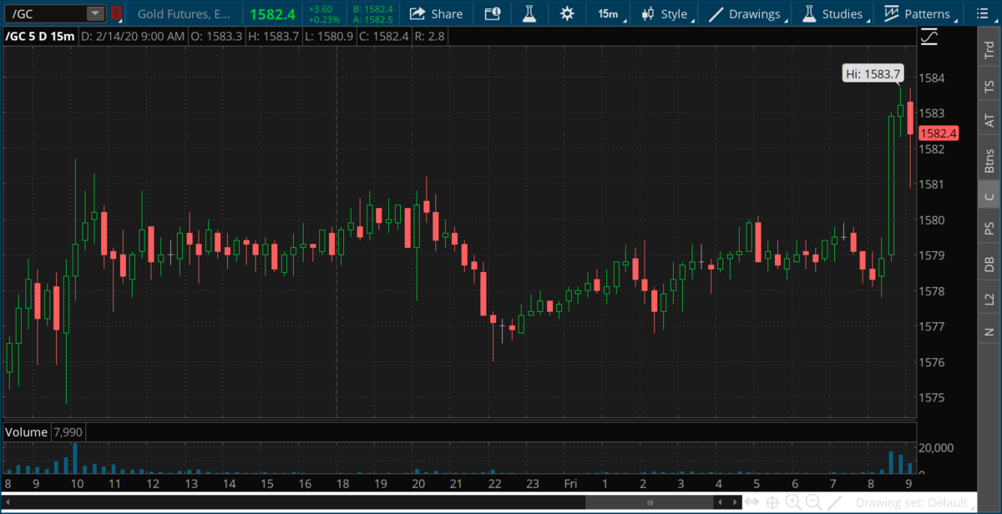Click the Hi: 1583.7 price bubble

(x=873, y=74)
